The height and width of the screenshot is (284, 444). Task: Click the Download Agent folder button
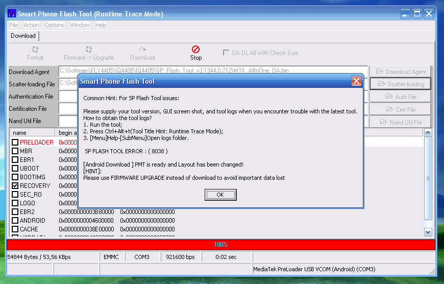point(400,72)
